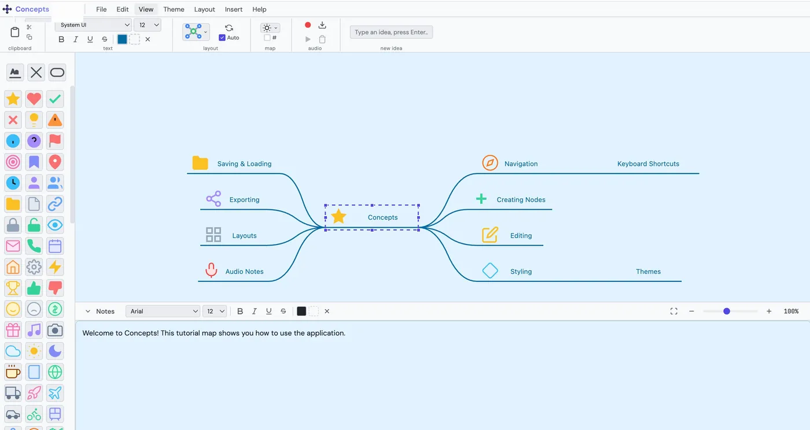Pick the red heart icon from the palette
The width and height of the screenshot is (810, 430).
tap(34, 99)
